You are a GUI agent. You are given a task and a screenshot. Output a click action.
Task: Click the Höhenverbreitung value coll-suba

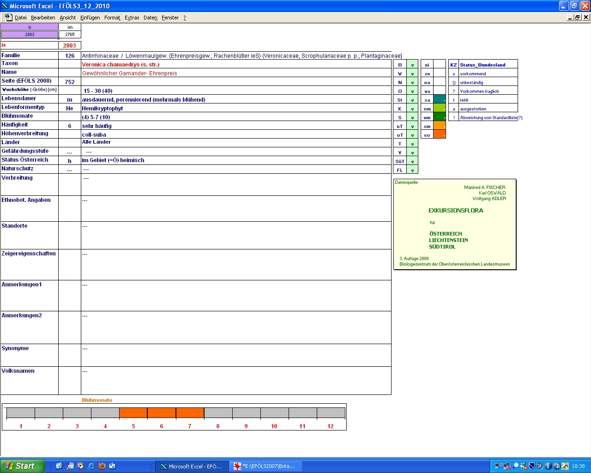tap(94, 135)
